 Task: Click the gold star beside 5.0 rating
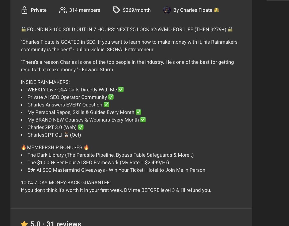click(x=24, y=223)
